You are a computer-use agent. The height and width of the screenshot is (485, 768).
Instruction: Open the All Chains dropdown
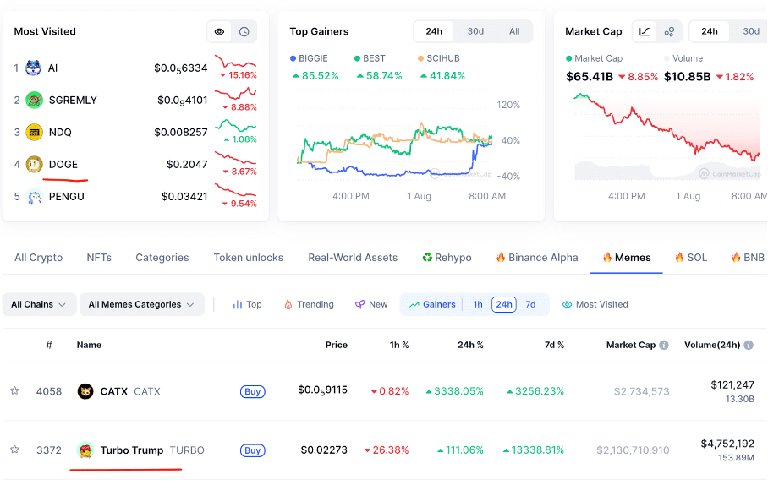[39, 304]
